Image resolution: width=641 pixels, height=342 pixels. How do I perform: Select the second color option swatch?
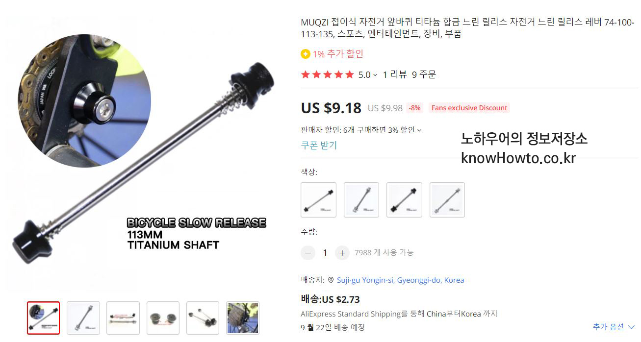click(x=361, y=200)
